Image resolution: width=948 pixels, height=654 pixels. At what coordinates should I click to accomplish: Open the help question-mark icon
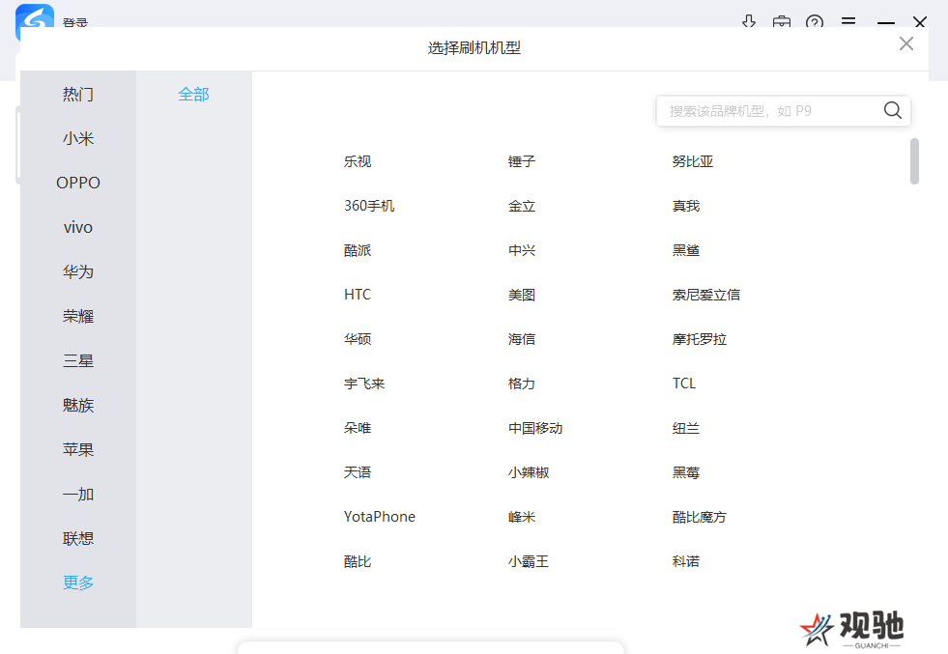tap(815, 22)
